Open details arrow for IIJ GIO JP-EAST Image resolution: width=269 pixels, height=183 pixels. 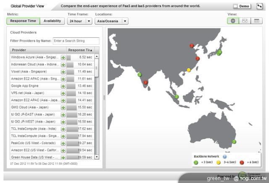point(63,115)
